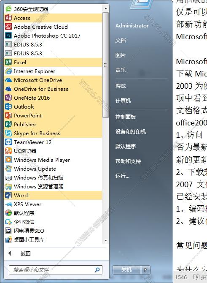Screen dimensions: 207x283
Task: Open 游戏 in the right pane
Action: pyautogui.click(x=121, y=86)
